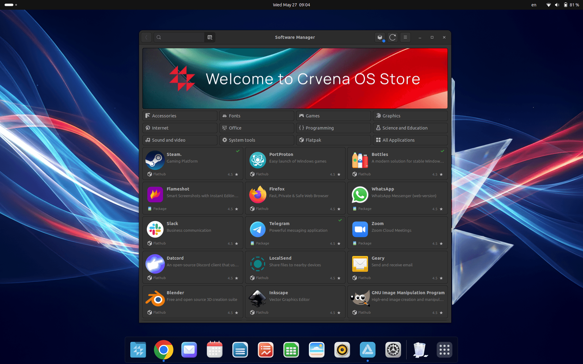Click the 'Gaming Platform' text under Steam
583x364 pixels.
tap(182, 161)
